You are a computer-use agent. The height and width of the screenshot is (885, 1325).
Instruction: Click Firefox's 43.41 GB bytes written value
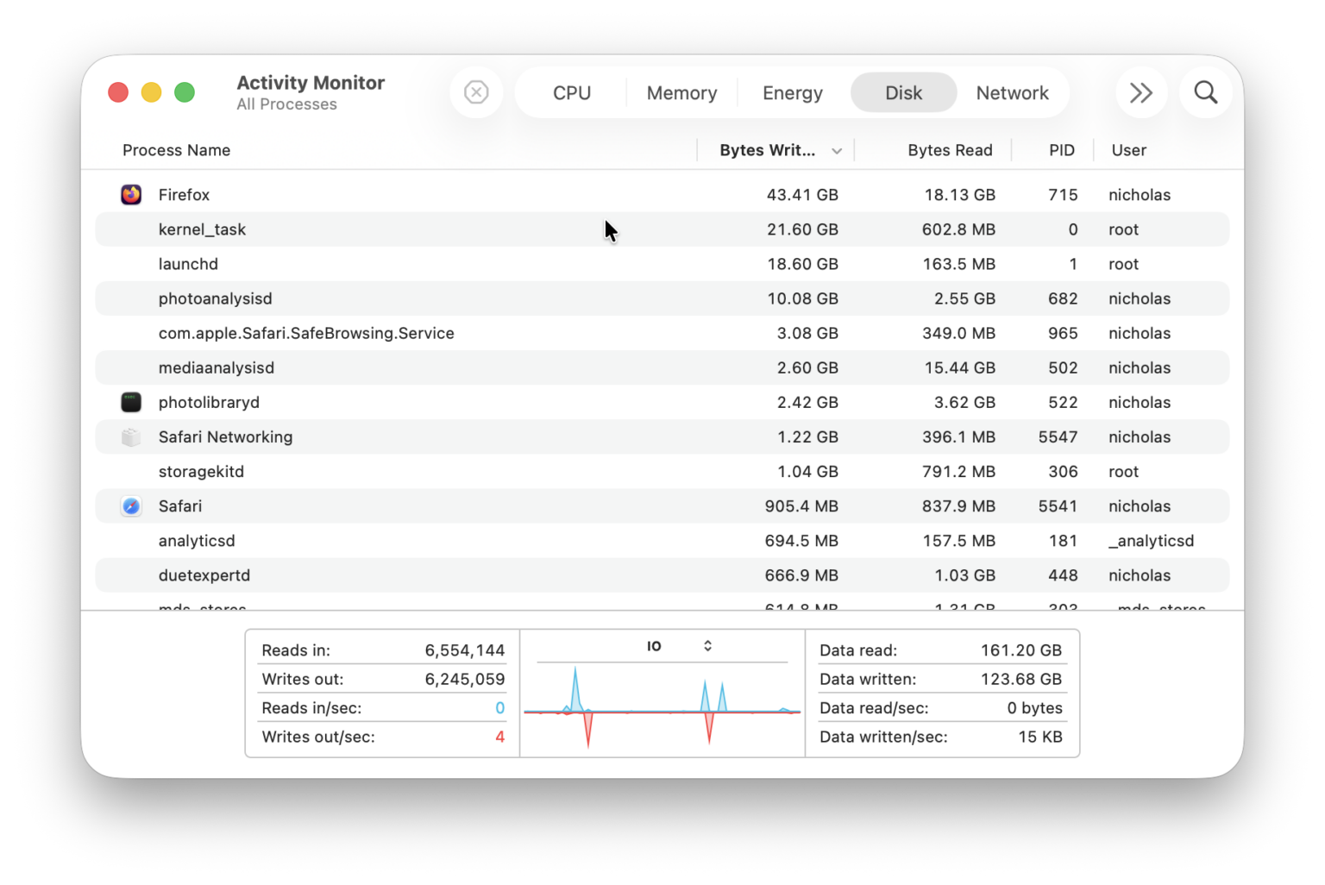click(802, 195)
